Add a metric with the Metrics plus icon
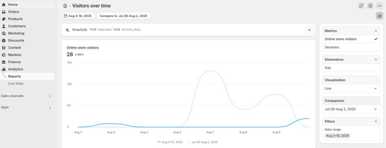 point(376,31)
